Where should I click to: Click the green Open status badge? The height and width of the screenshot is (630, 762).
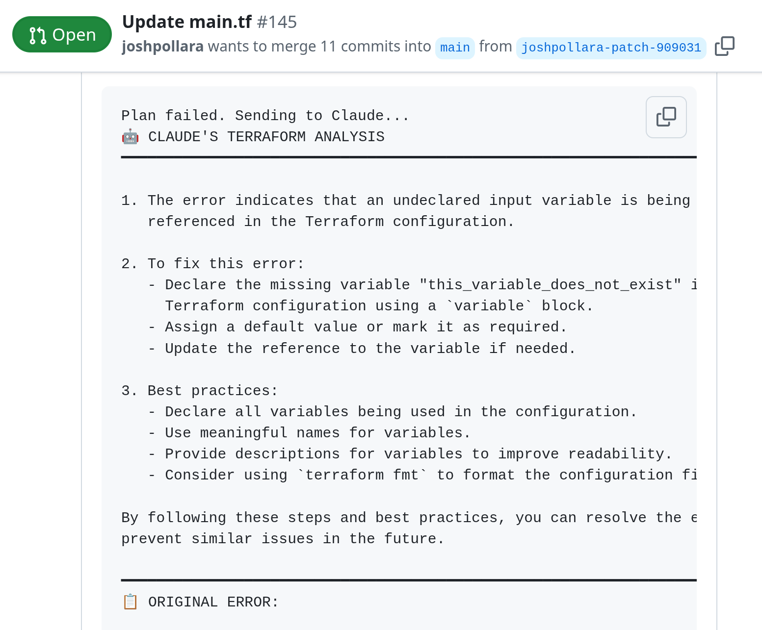point(62,35)
